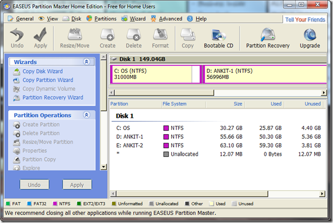
Task: Click partition list scrollbar right arrow
Action: 322,194
